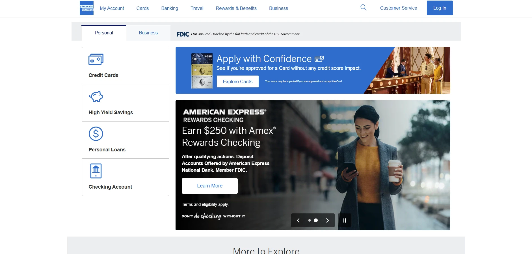
Task: Click the Earn $250 with Amex headline
Action: click(x=229, y=136)
